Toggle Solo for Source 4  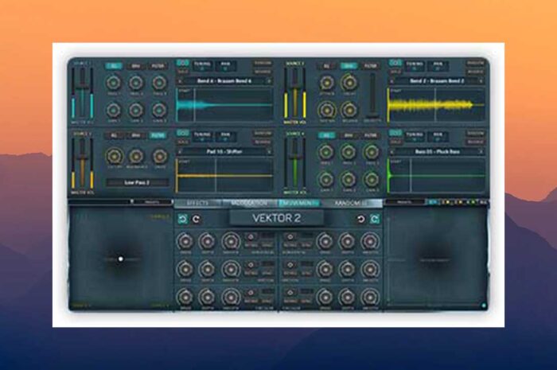point(395,142)
